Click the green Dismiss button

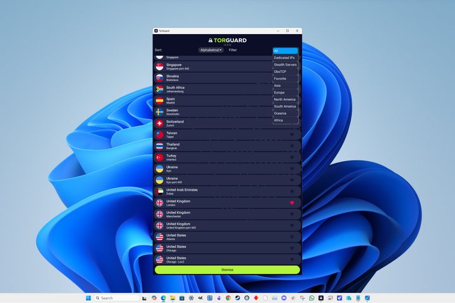[x=227, y=270]
